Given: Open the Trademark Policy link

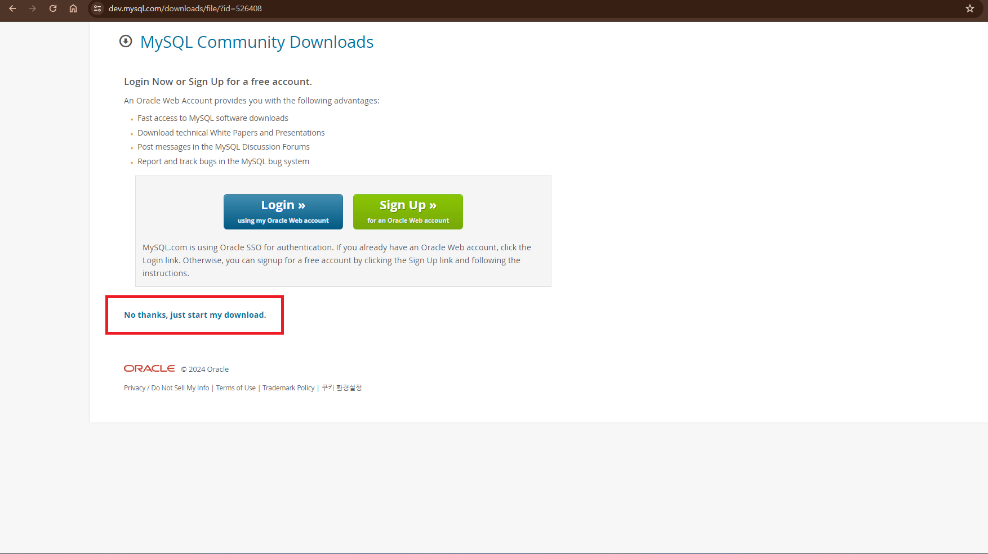Looking at the screenshot, I should (288, 388).
